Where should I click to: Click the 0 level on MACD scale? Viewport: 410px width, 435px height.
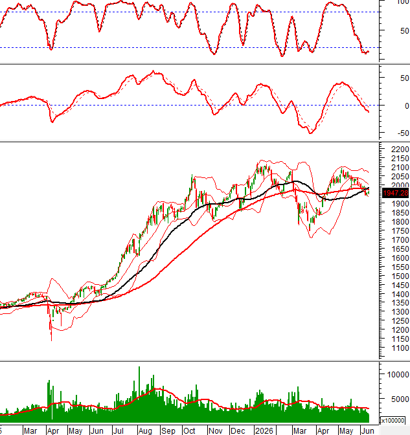click(407, 106)
